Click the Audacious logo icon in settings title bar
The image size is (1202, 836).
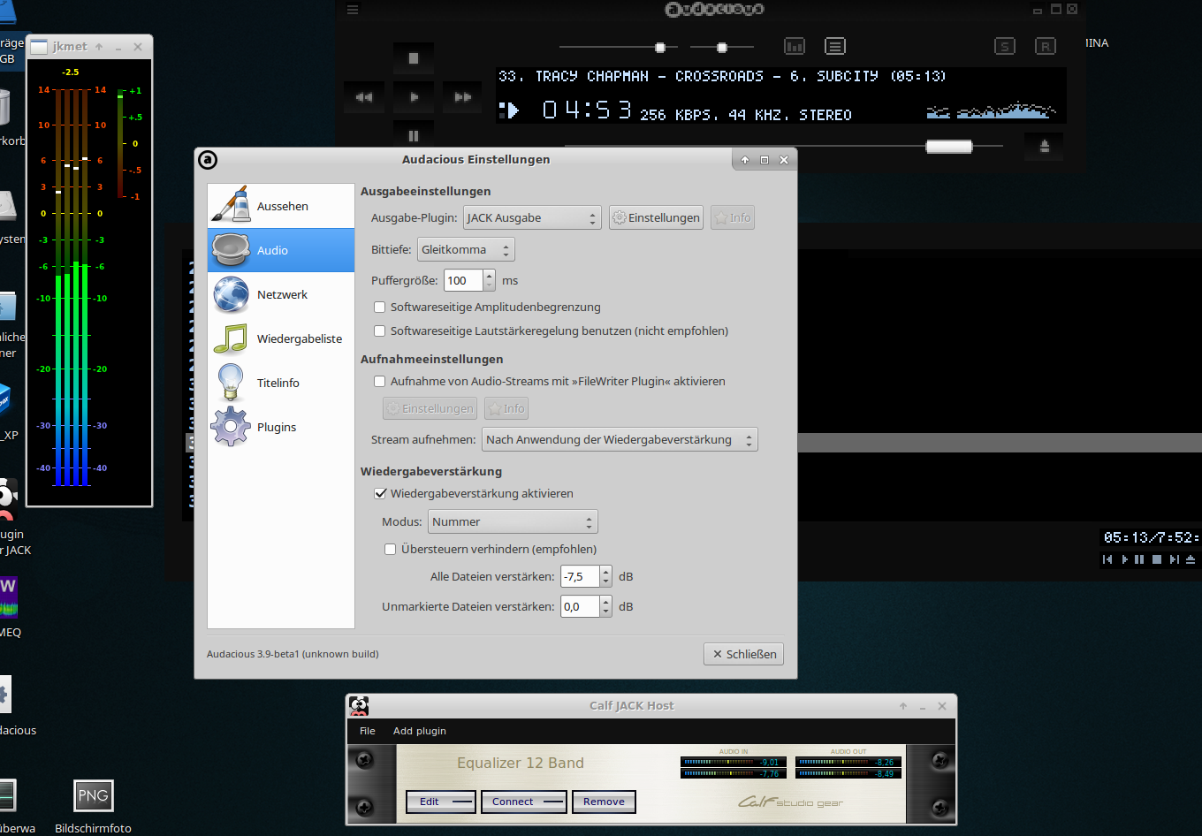(208, 159)
